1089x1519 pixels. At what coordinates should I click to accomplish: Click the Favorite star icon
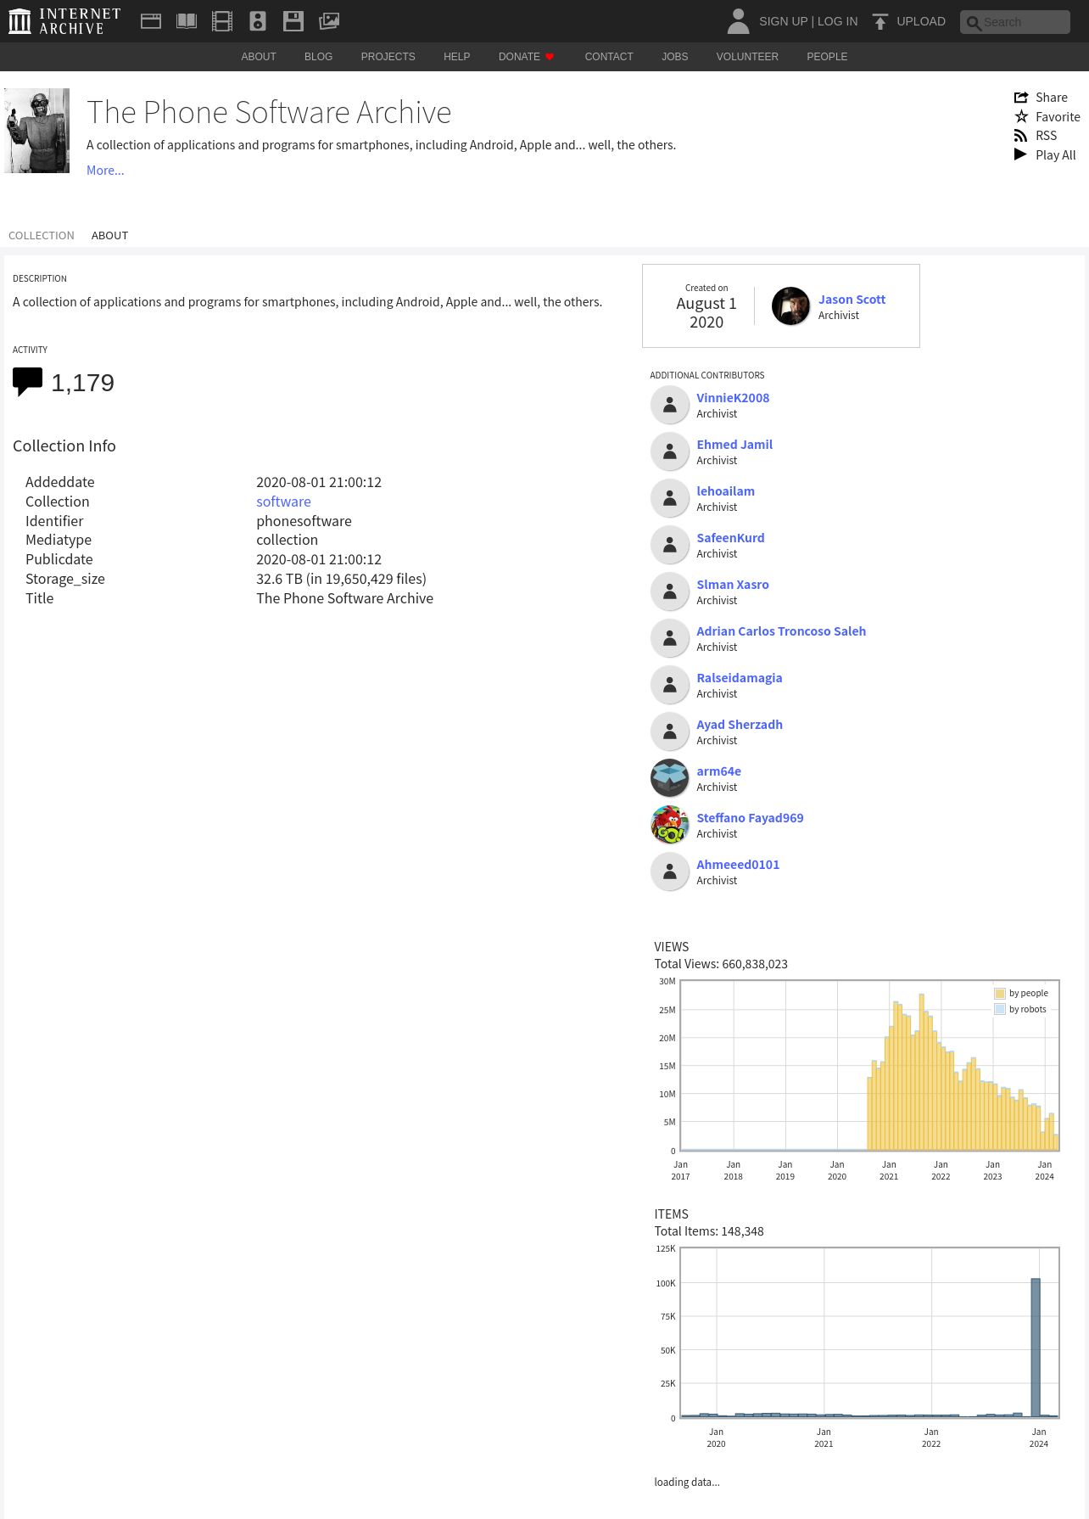click(x=1021, y=116)
